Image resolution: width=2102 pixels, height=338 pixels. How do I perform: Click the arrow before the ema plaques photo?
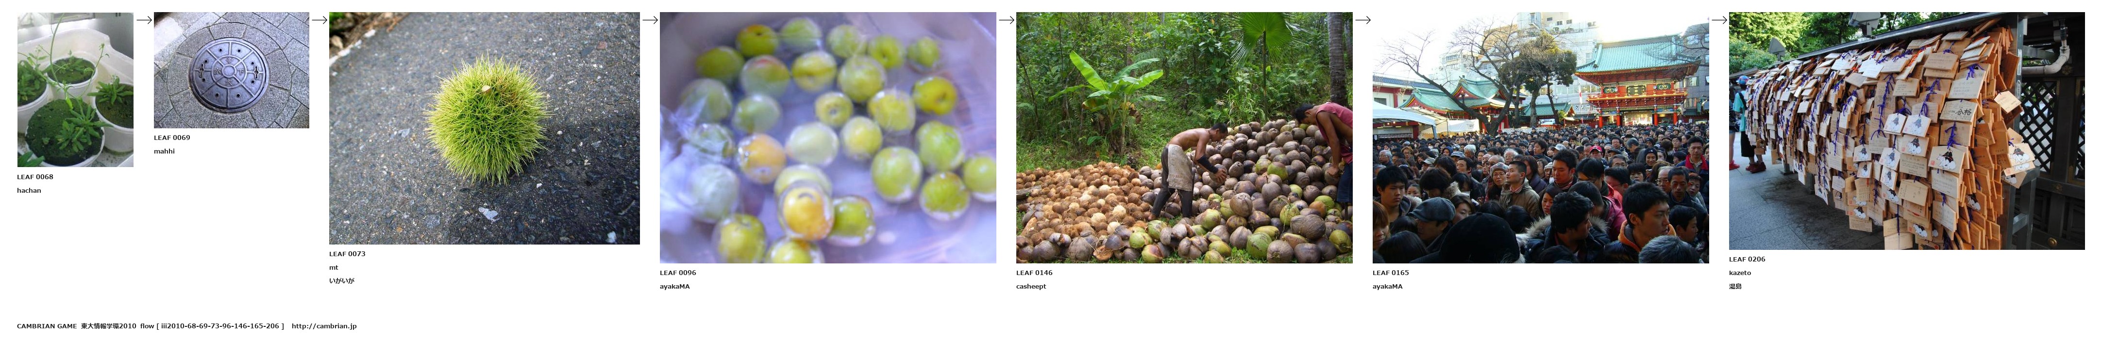click(x=1719, y=20)
